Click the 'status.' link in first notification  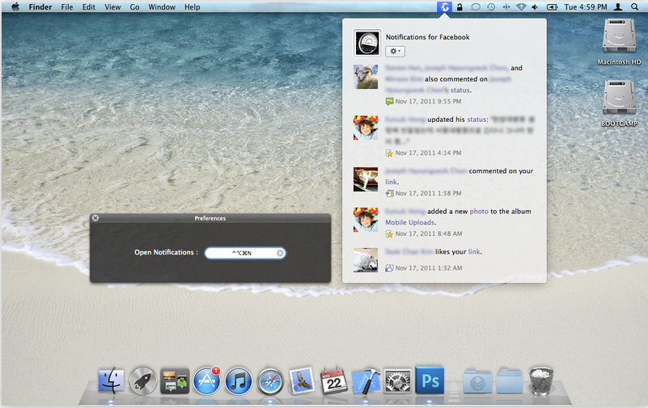click(x=461, y=90)
